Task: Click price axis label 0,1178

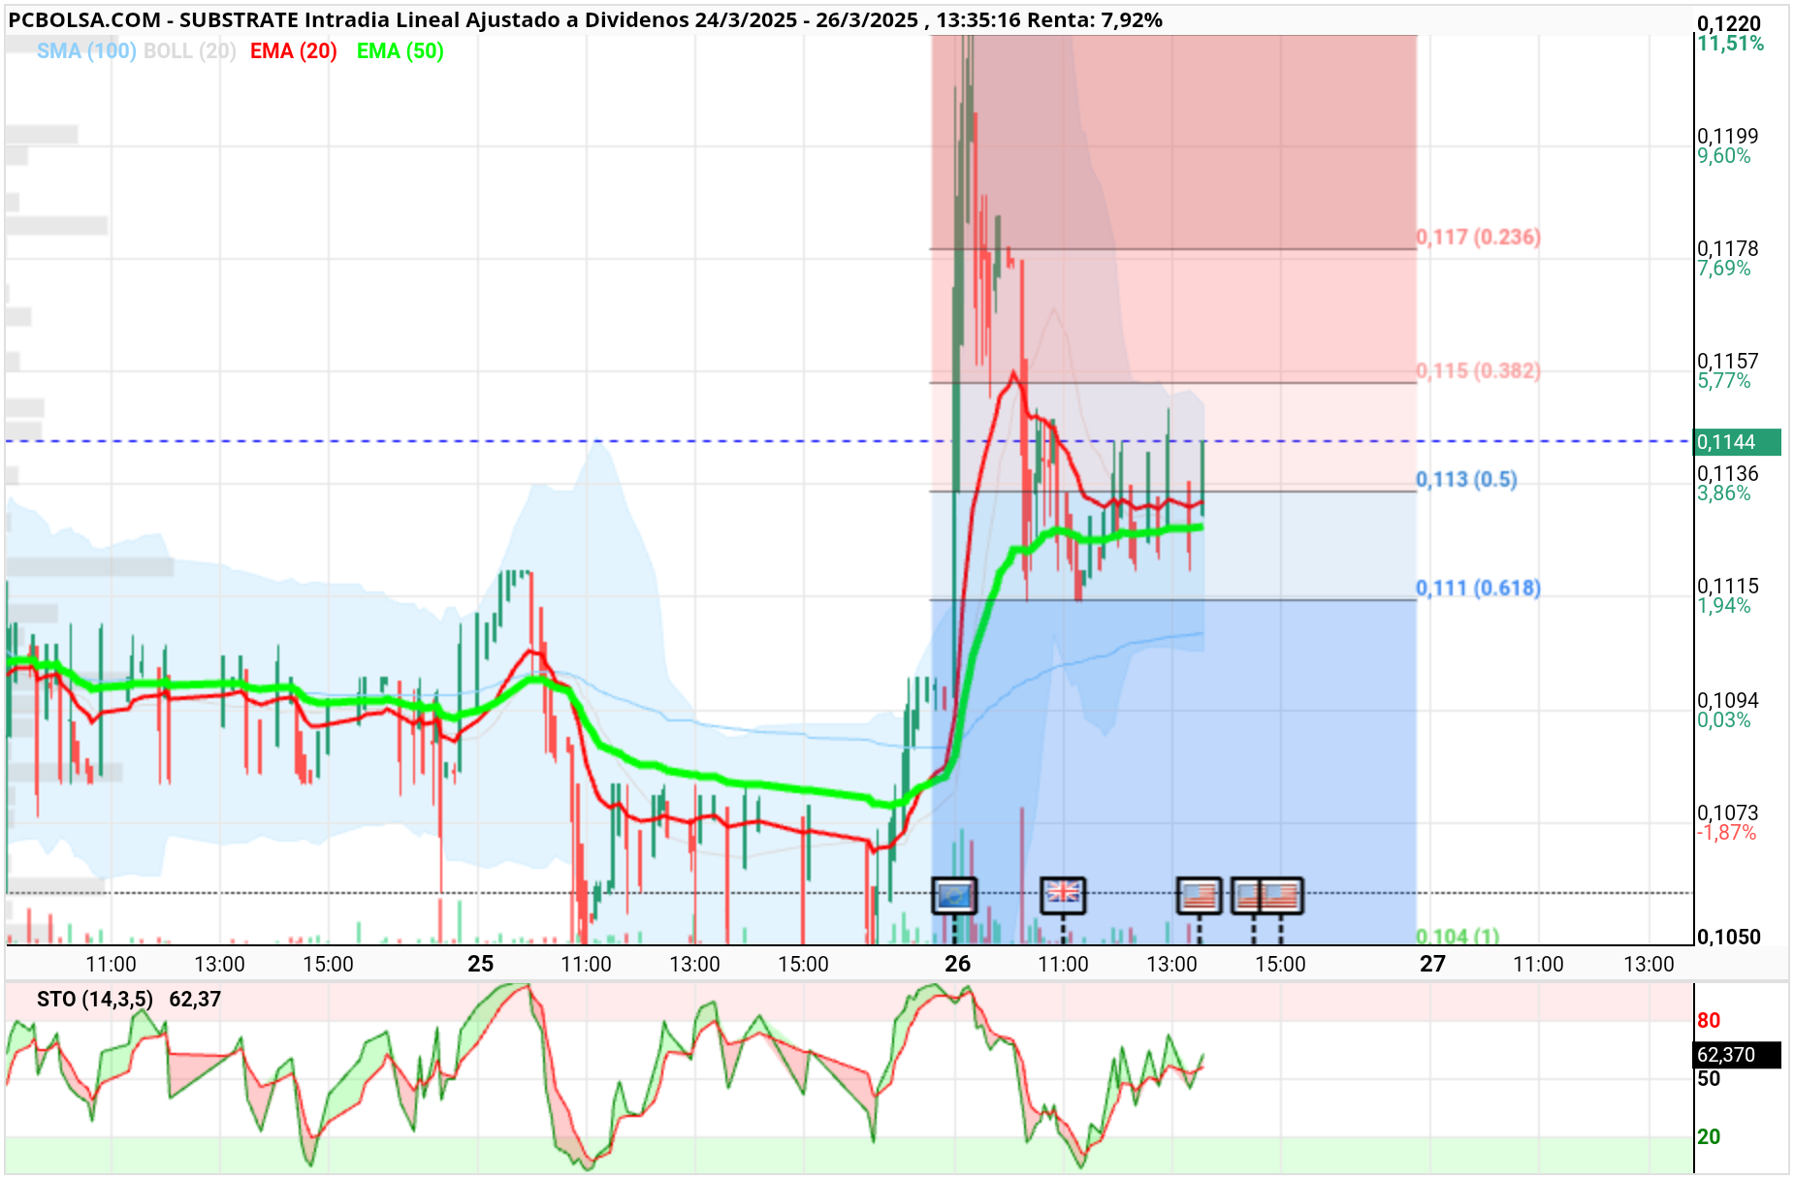Action: point(1727,248)
